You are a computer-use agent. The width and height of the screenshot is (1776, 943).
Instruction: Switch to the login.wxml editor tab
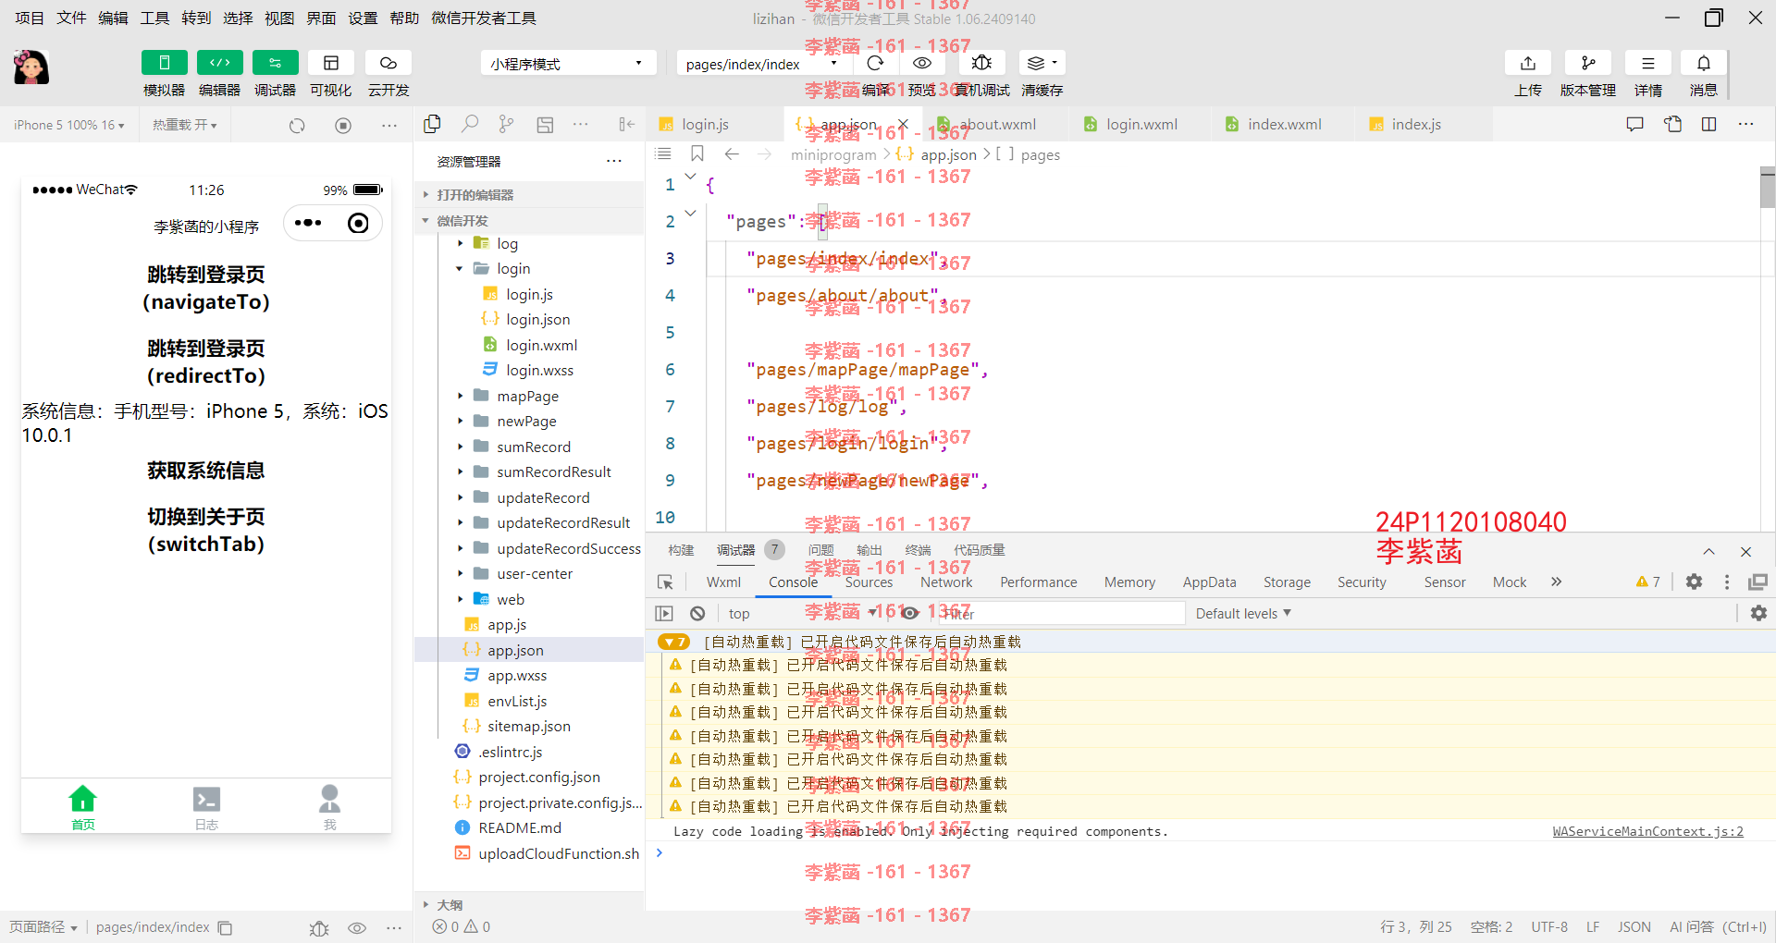click(1141, 125)
